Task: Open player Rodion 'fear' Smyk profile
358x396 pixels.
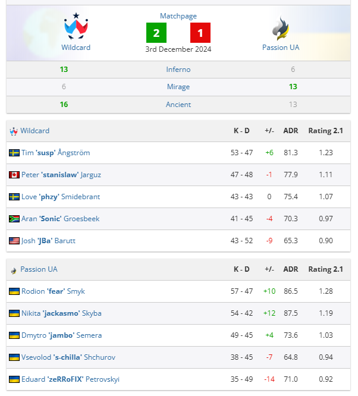Action: click(53, 291)
